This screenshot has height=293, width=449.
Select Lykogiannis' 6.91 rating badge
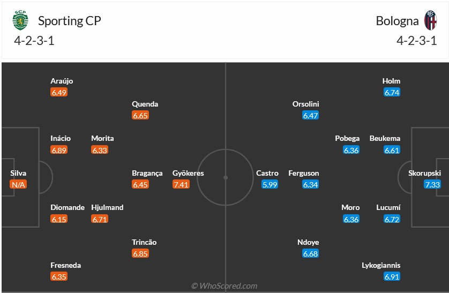tap(392, 277)
